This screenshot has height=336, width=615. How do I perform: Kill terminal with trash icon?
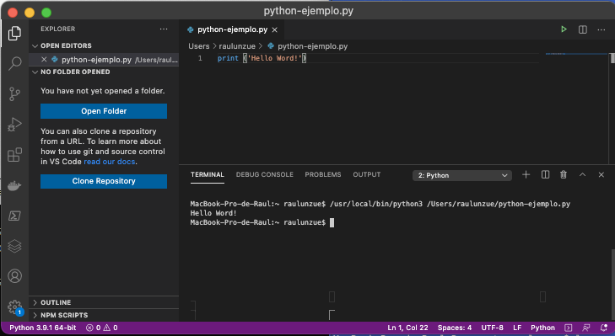(x=564, y=174)
